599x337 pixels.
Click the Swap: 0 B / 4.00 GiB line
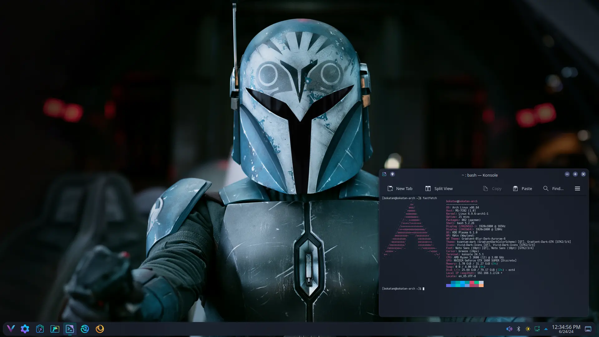click(465, 267)
